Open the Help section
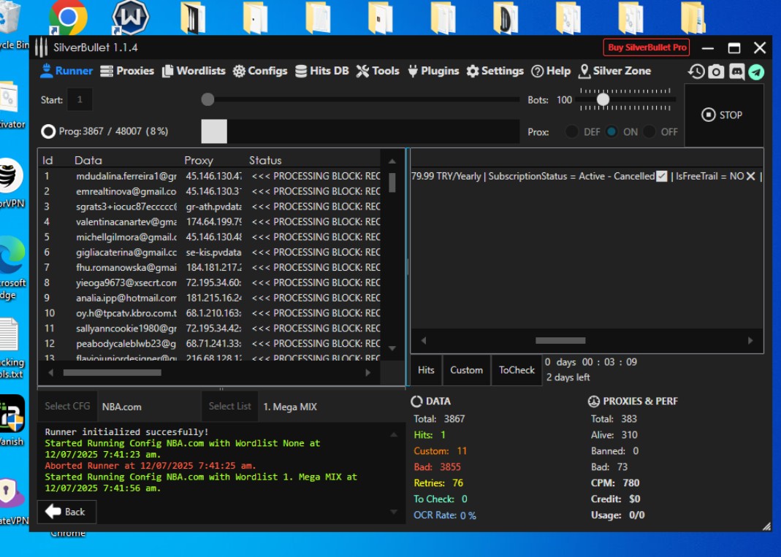Image resolution: width=781 pixels, height=557 pixels. [x=551, y=72]
